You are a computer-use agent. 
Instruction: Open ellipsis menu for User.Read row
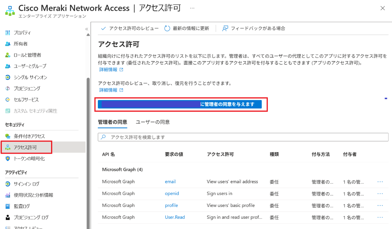[380, 217]
